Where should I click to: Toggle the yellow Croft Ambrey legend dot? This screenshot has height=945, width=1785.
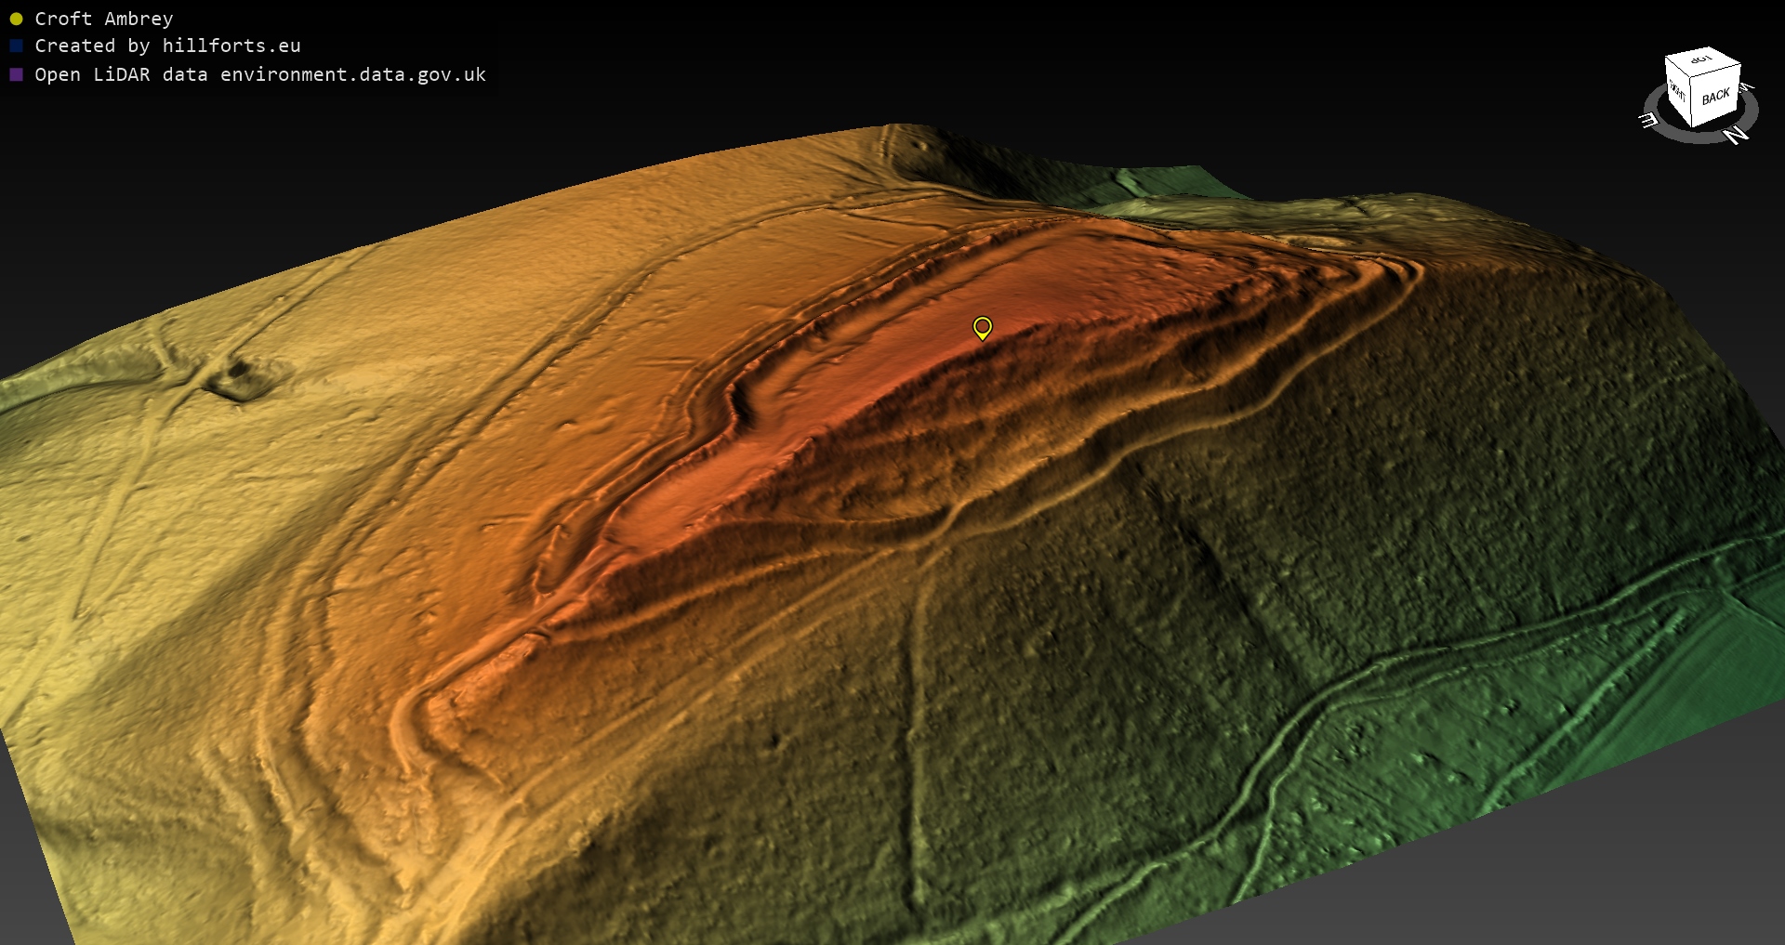(16, 19)
